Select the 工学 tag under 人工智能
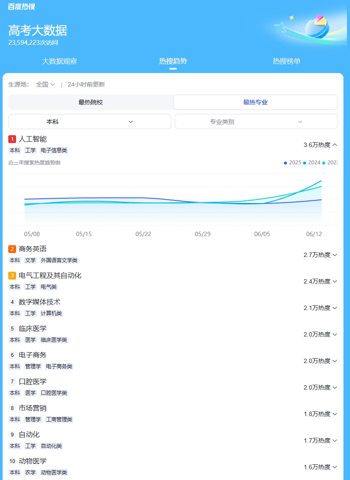 click(x=30, y=150)
